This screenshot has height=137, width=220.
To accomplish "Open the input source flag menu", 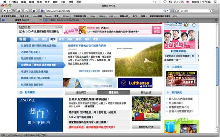I will [x=188, y=2].
